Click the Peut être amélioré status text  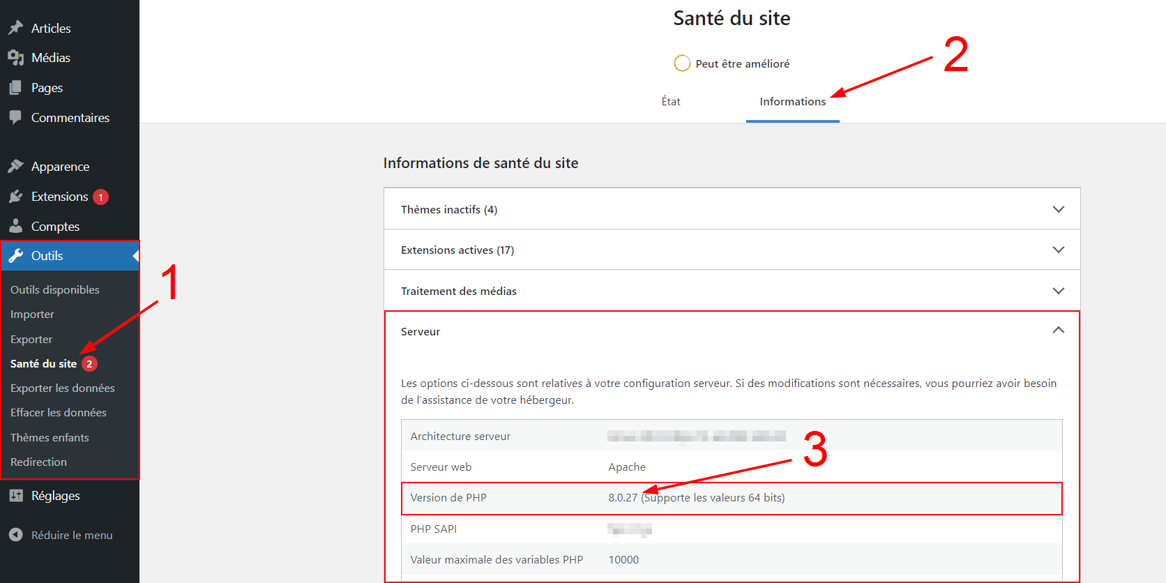point(743,64)
